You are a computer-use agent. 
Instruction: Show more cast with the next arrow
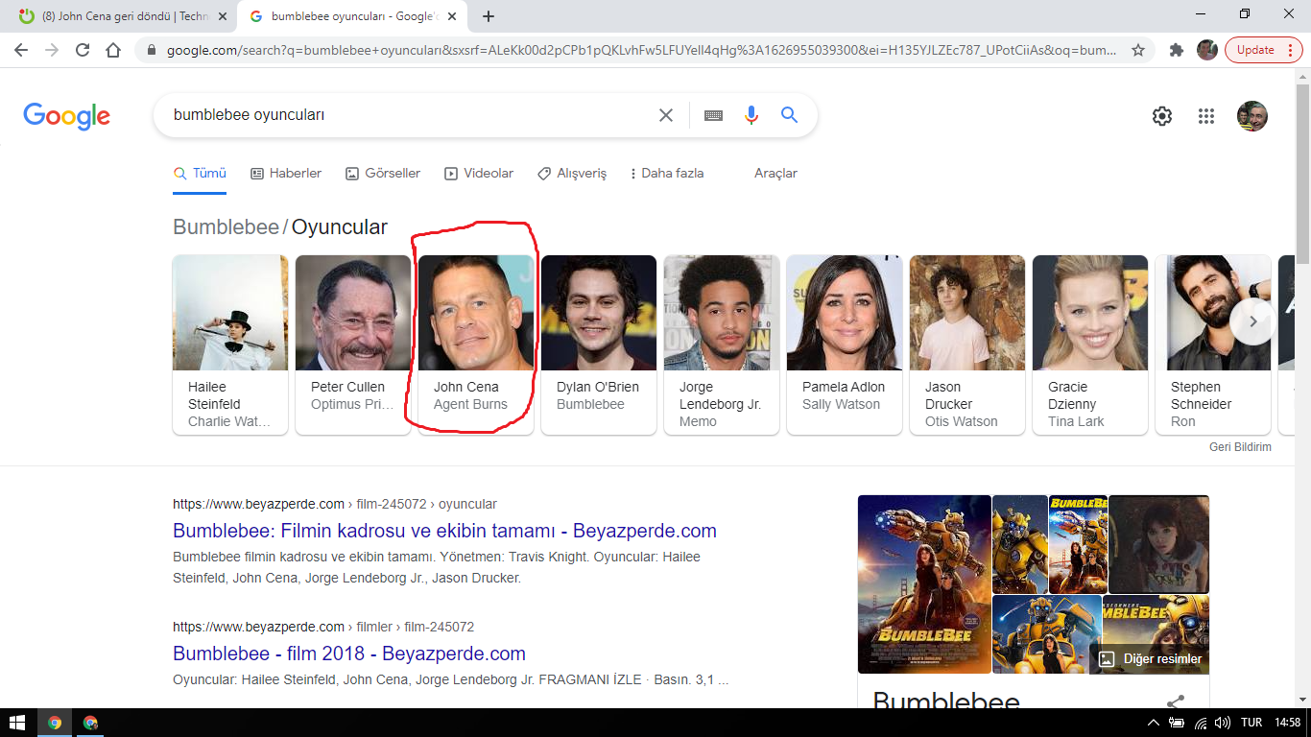click(1252, 322)
